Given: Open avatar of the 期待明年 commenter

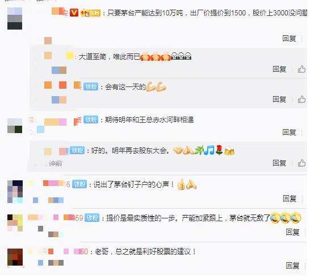Looking at the screenshot, I should coord(15,126).
